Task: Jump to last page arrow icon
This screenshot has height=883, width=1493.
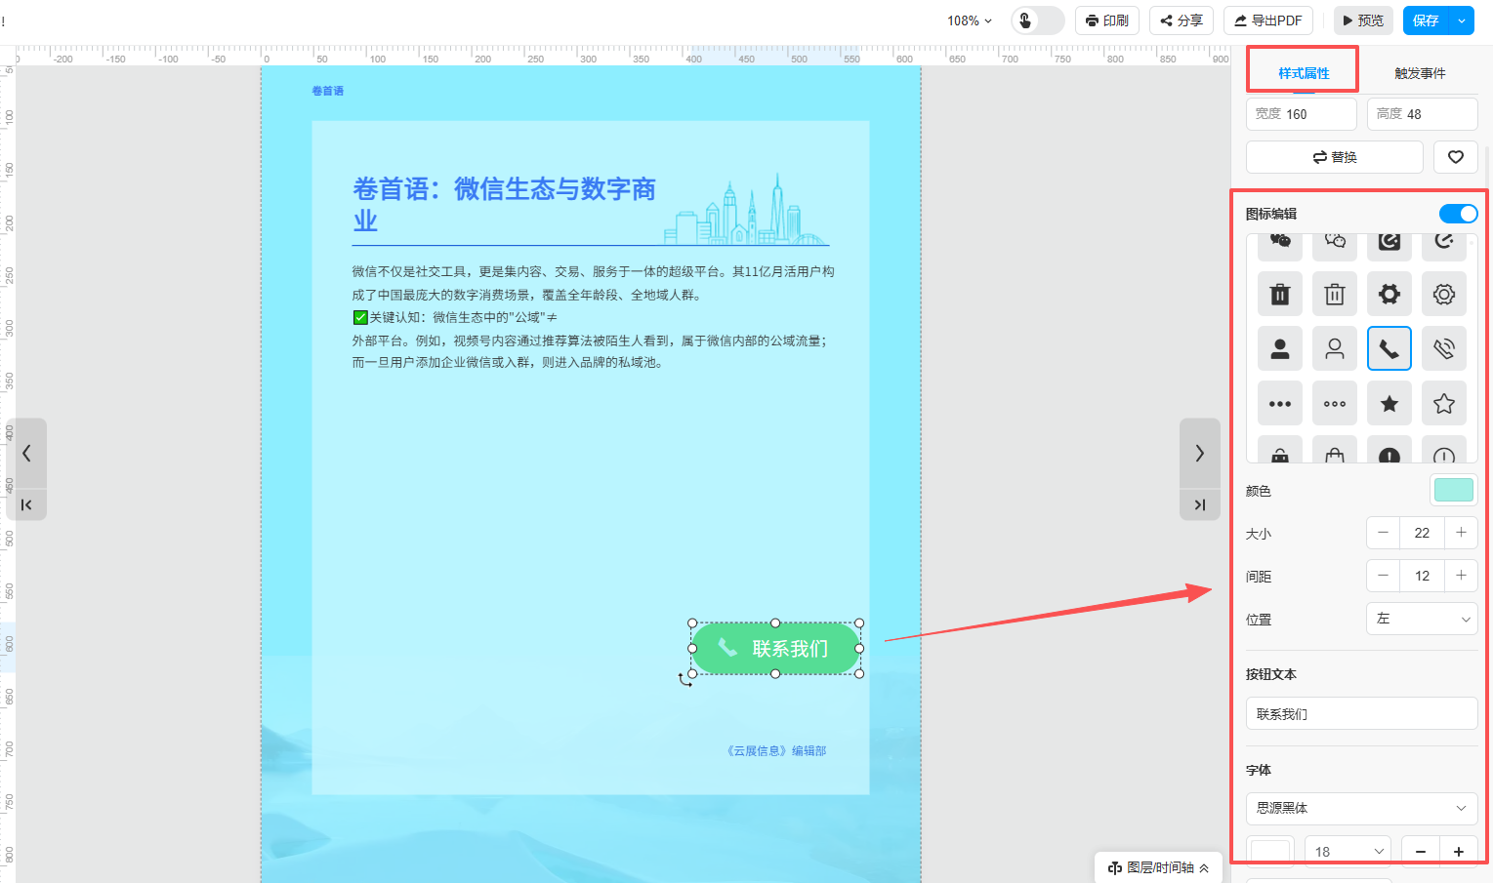Action: click(1200, 504)
